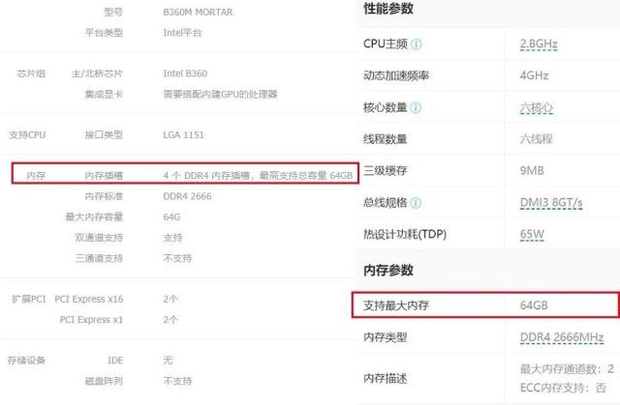620x405 pixels.
Task: Select the 内存参数 section header
Action: (x=388, y=270)
